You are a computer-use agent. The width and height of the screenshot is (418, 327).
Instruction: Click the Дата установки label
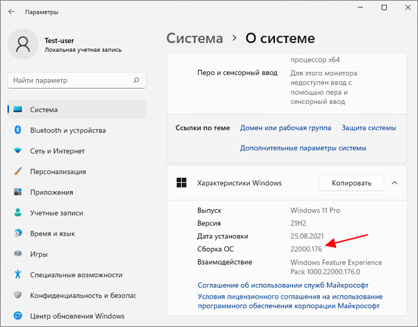(x=223, y=236)
